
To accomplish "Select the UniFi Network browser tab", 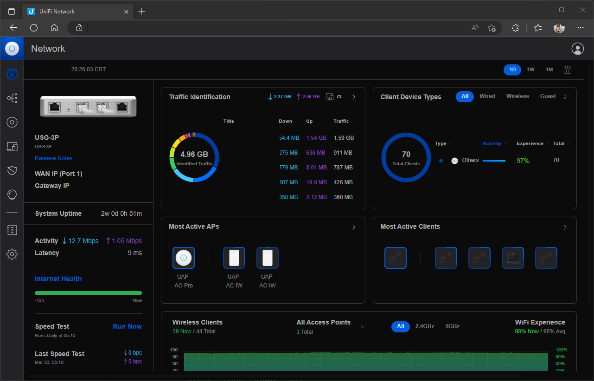I will [x=77, y=11].
